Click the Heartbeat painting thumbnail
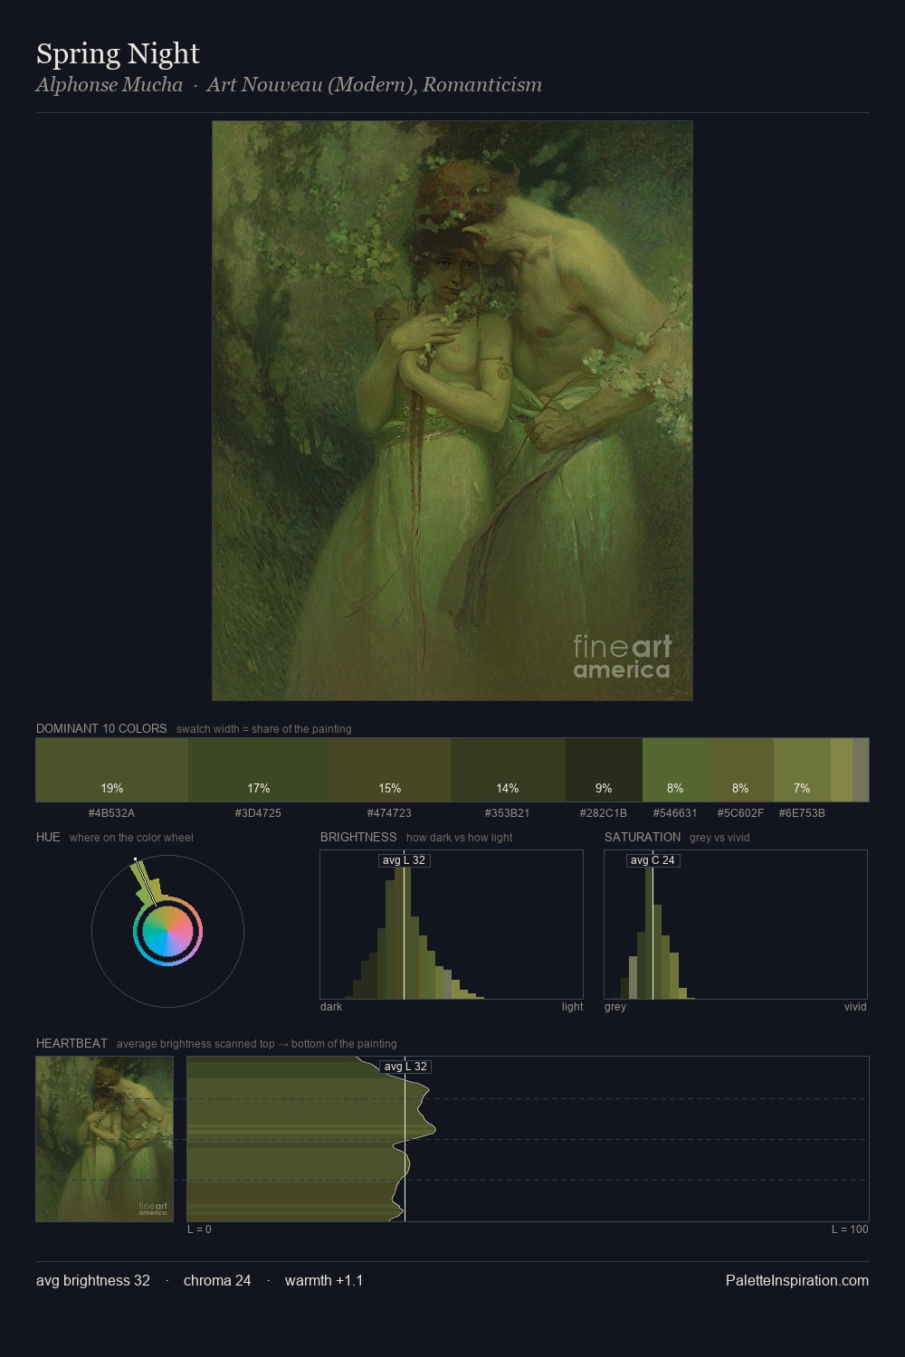The height and width of the screenshot is (1357, 905). (105, 1139)
